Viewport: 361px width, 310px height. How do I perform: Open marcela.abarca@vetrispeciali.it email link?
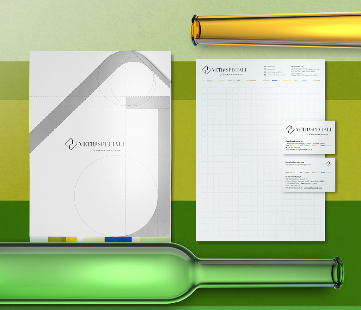click(x=298, y=165)
